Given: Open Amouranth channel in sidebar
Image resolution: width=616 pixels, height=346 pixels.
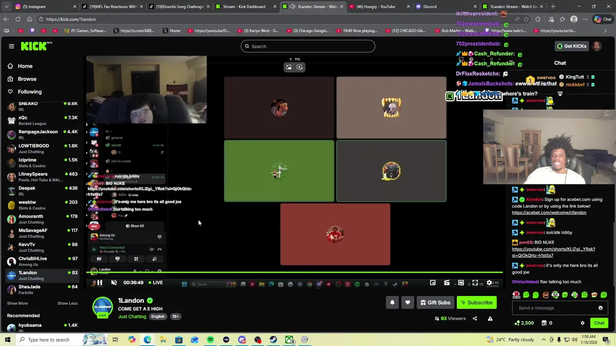Looking at the screenshot, I should (x=42, y=219).
